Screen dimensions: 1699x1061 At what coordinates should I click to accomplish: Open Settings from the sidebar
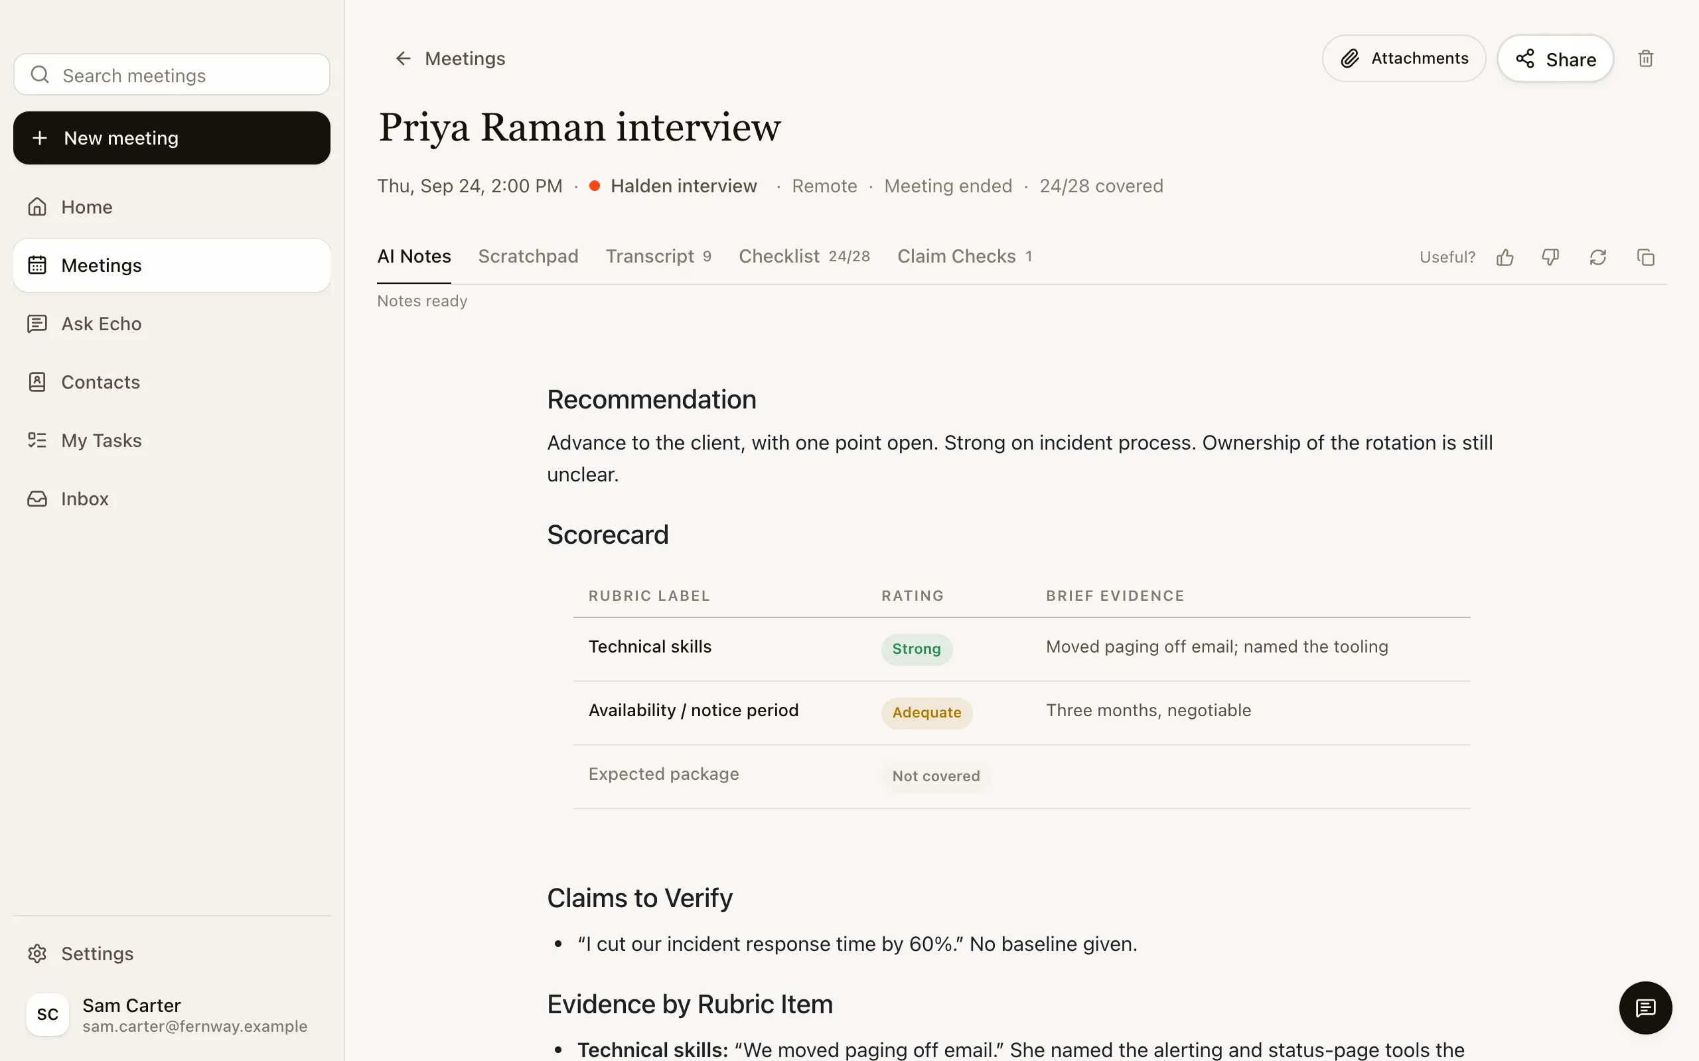171,954
